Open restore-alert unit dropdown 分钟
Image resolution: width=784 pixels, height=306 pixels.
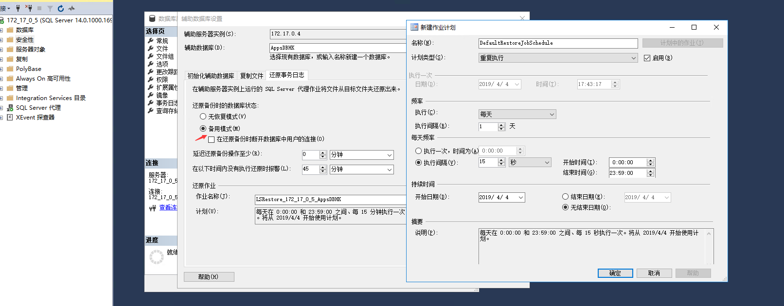tap(362, 170)
